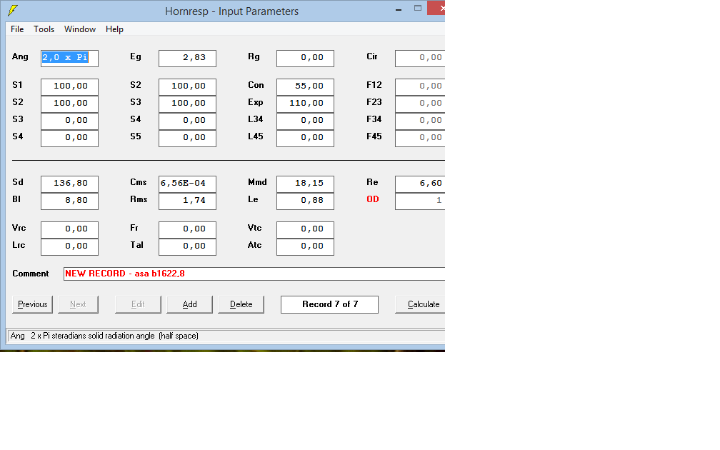Viewport: 720px width, 450px height.
Task: Click the status bar Ang description text
Action: (x=105, y=336)
